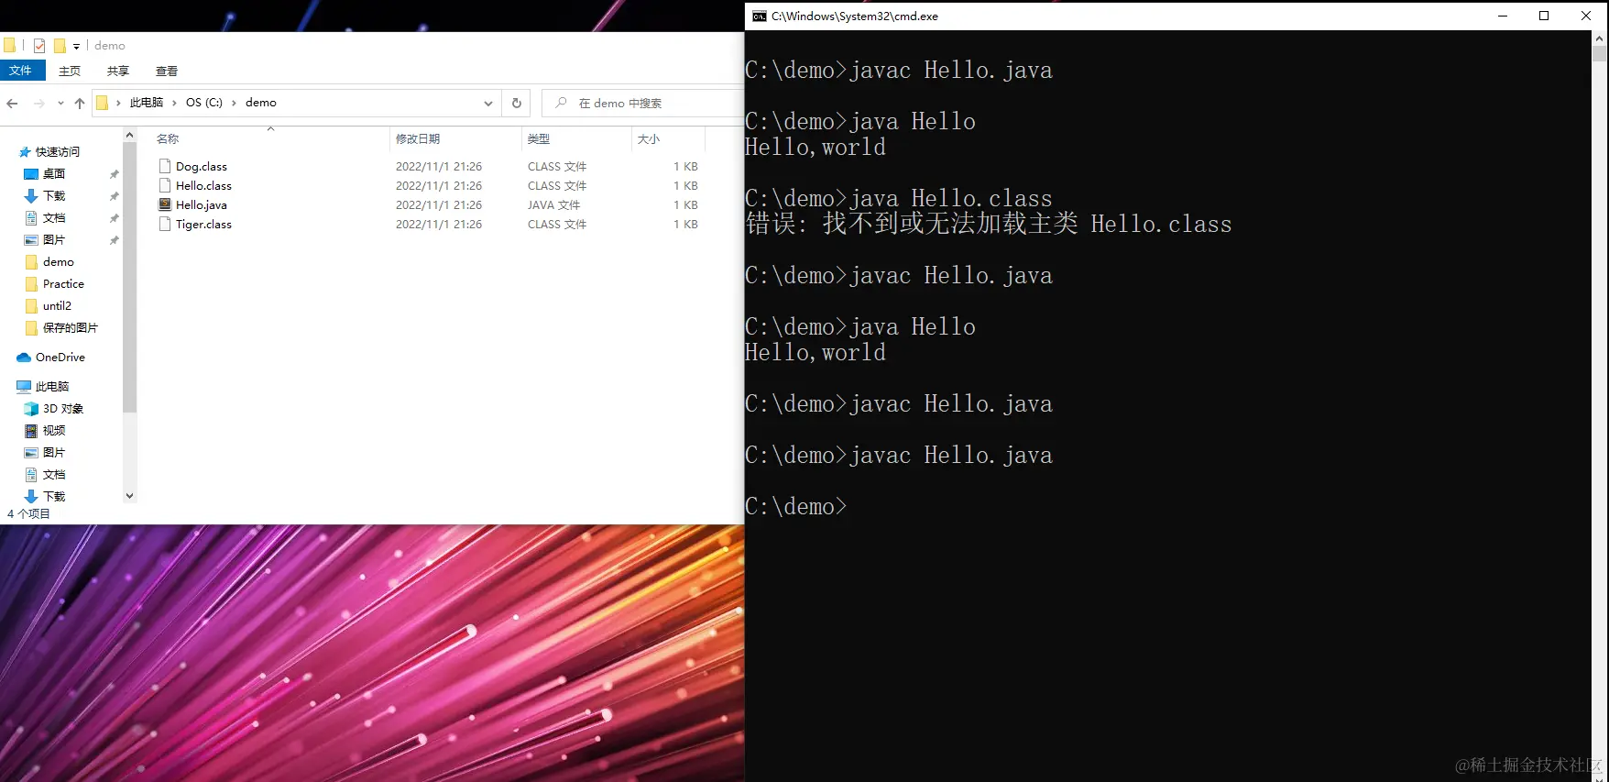
Task: Close the cmd.exe window
Action: coord(1586,16)
